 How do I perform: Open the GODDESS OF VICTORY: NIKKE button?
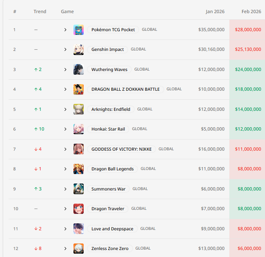(121, 149)
